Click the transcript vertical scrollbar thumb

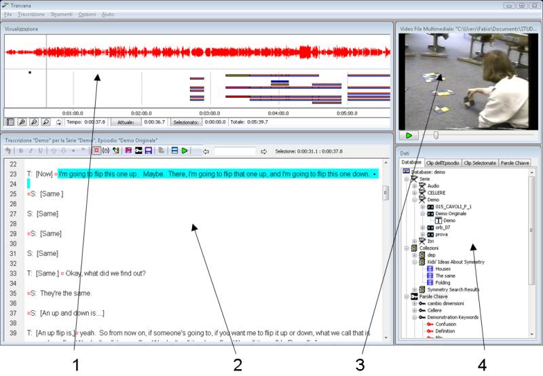click(x=386, y=193)
